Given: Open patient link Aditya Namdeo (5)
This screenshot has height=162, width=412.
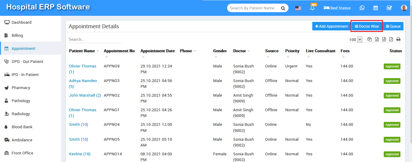Looking at the screenshot, I should 83,84.
